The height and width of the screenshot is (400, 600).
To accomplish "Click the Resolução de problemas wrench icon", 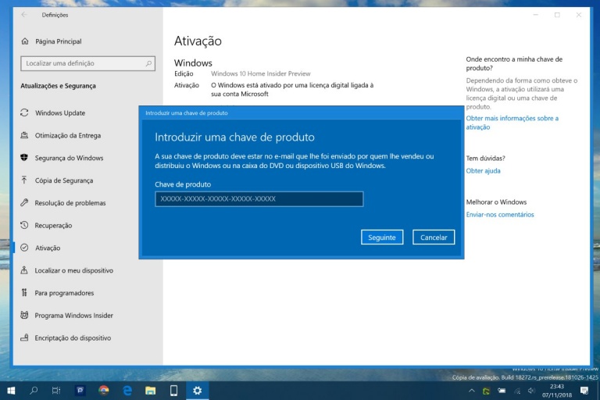I will pyautogui.click(x=24, y=202).
